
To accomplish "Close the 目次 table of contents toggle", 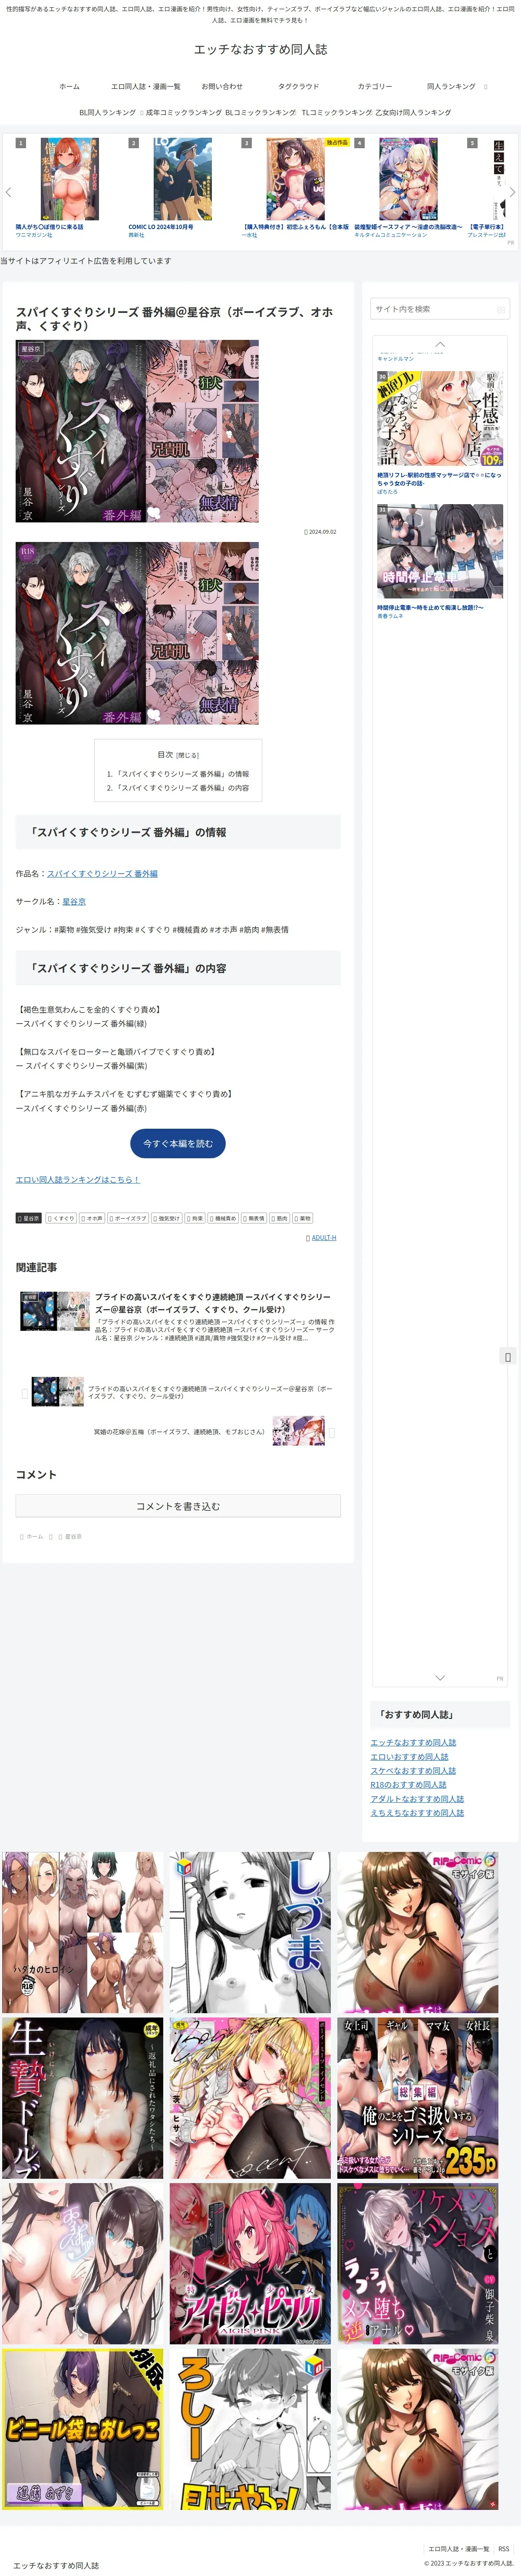I will coord(188,755).
